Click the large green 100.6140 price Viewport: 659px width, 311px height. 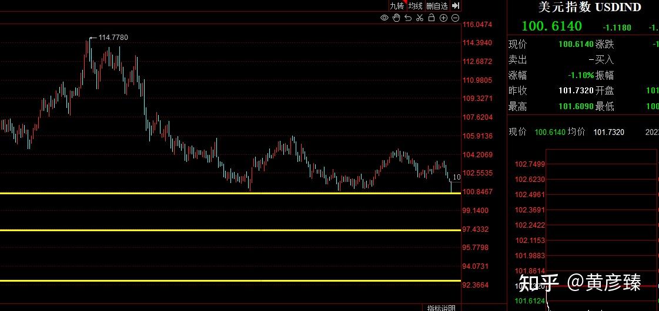coord(552,26)
